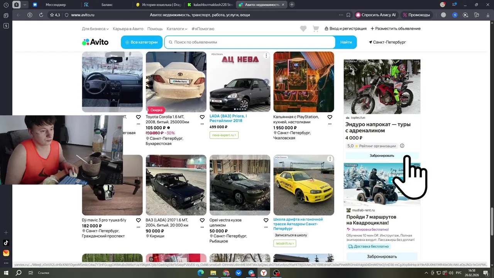
Task: Open TikTok icon in browser sidebar
Action: pyautogui.click(x=6, y=243)
